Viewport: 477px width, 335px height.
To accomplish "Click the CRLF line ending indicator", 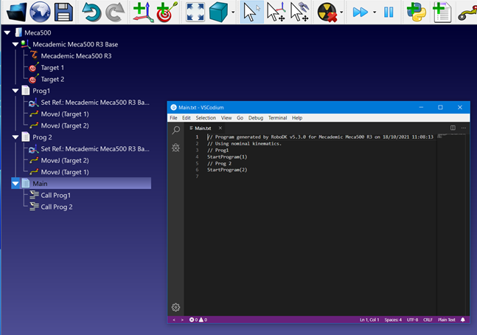I will (x=428, y=320).
